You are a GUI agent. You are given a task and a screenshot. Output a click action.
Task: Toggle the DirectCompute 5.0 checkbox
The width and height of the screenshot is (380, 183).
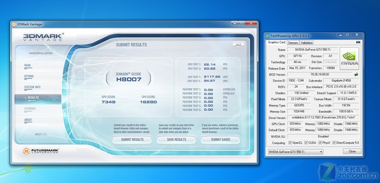pos(334,143)
